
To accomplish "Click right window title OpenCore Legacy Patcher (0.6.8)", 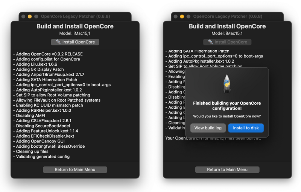I will [228, 16].
